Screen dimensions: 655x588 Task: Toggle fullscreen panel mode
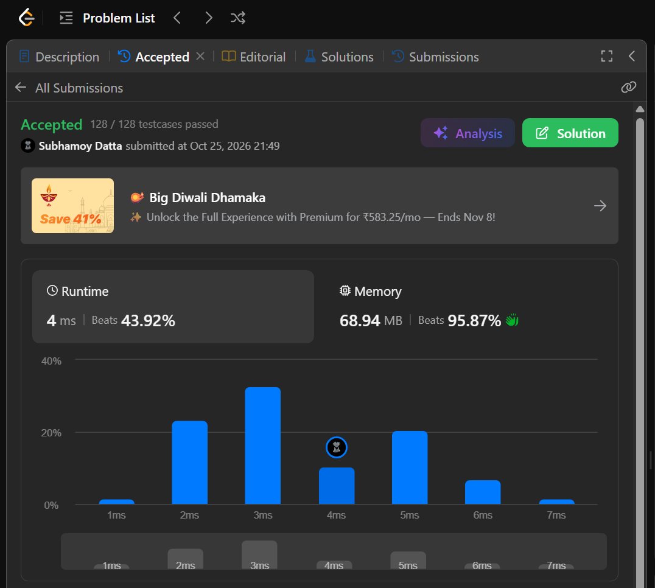[607, 56]
